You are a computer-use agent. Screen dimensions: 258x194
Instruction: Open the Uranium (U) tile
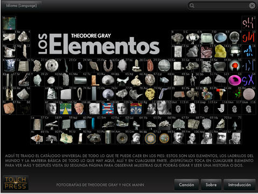pyautogui.click(x=80, y=138)
